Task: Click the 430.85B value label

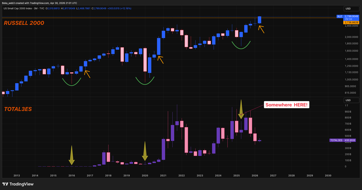Action: pyautogui.click(x=350, y=140)
